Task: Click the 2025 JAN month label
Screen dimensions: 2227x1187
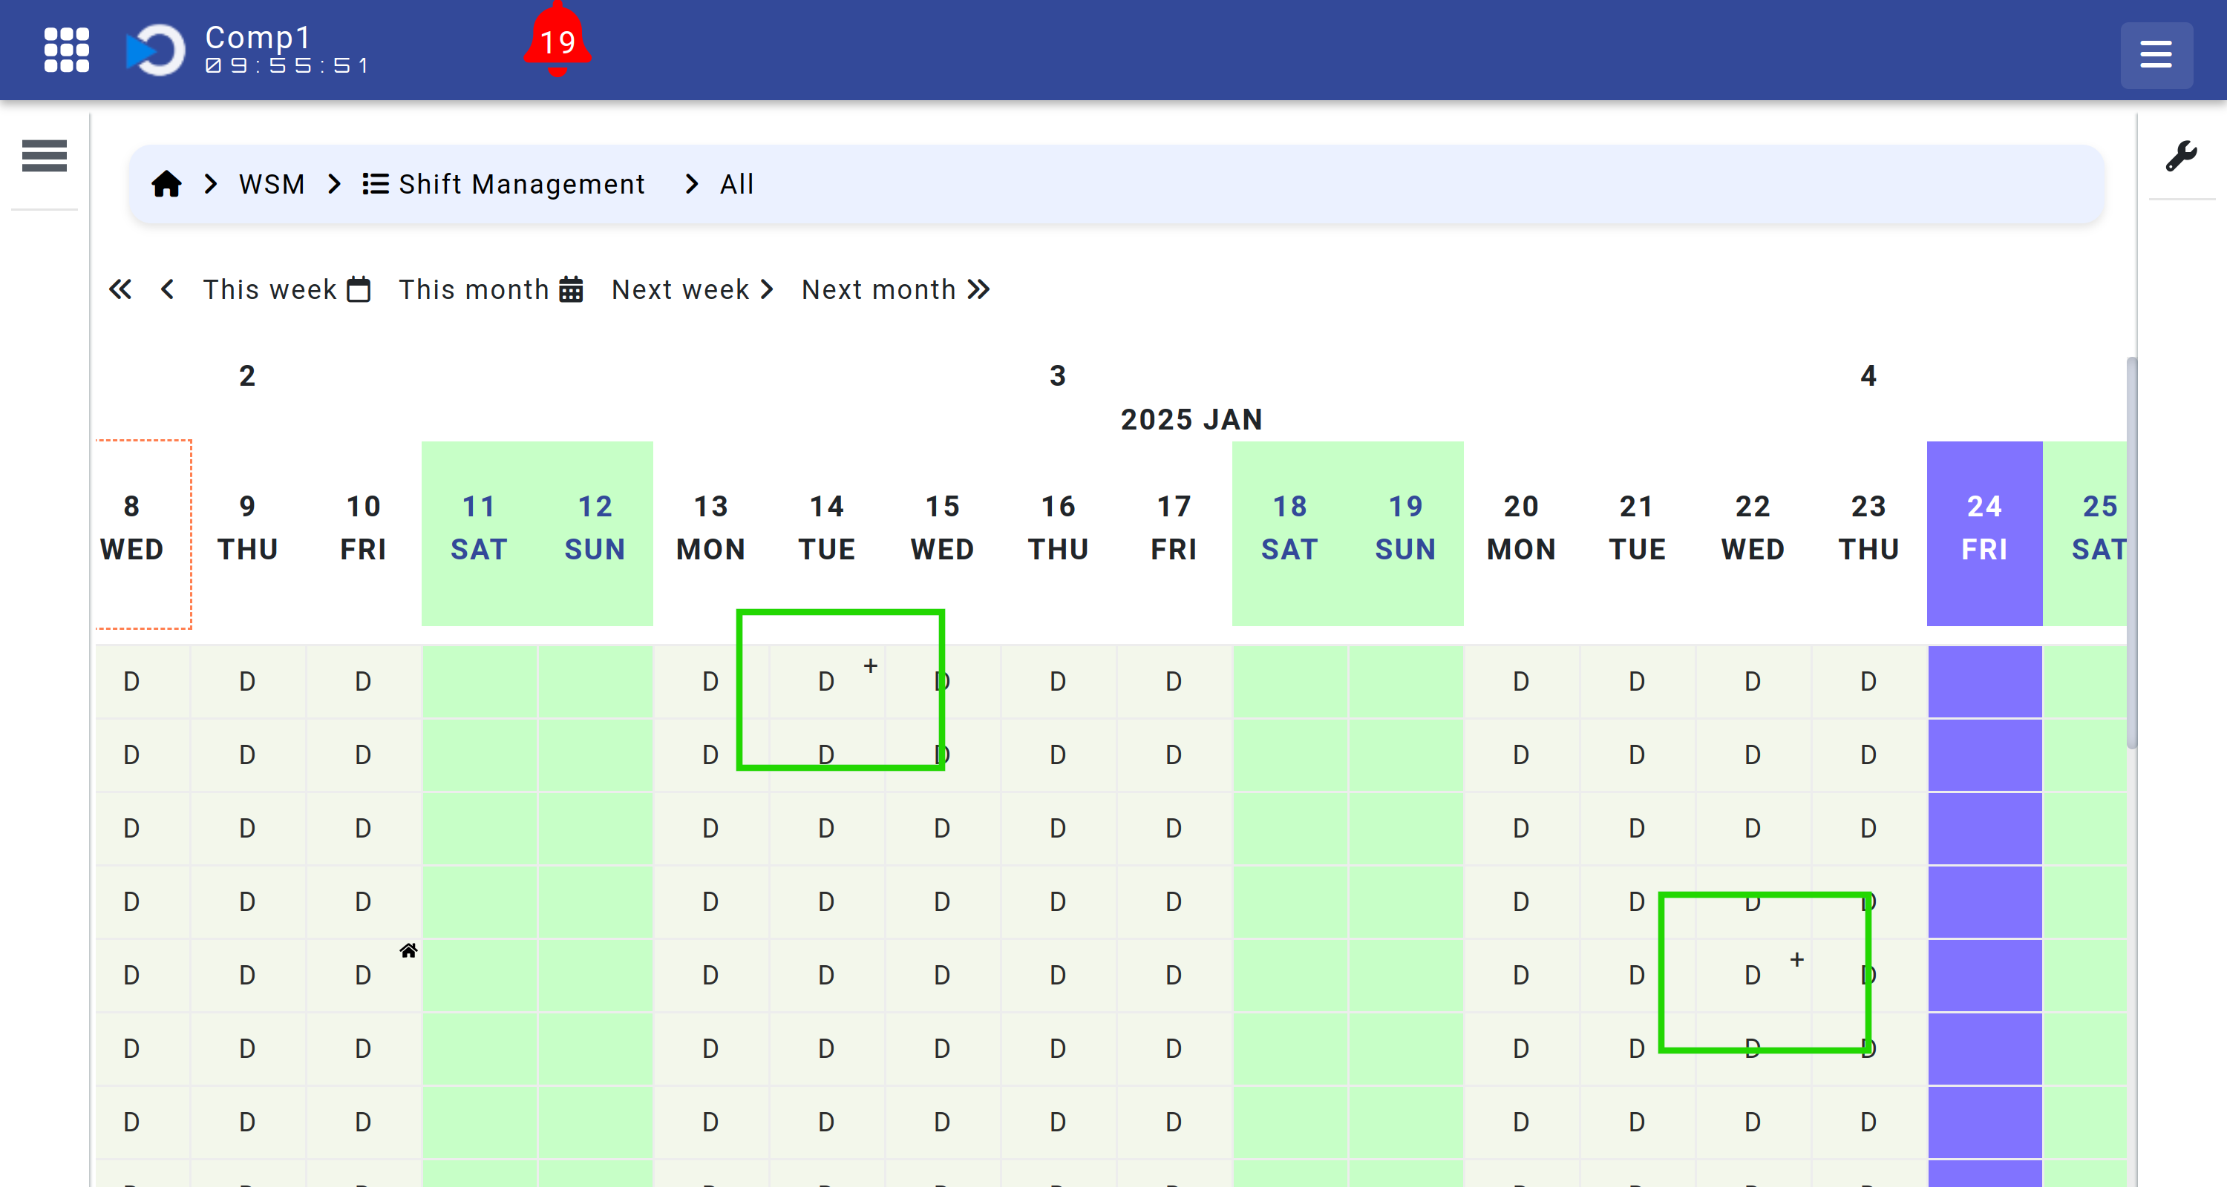Action: (1191, 420)
